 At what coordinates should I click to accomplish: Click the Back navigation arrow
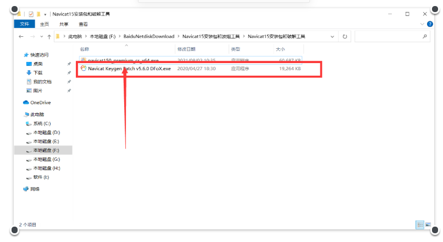pos(21,36)
